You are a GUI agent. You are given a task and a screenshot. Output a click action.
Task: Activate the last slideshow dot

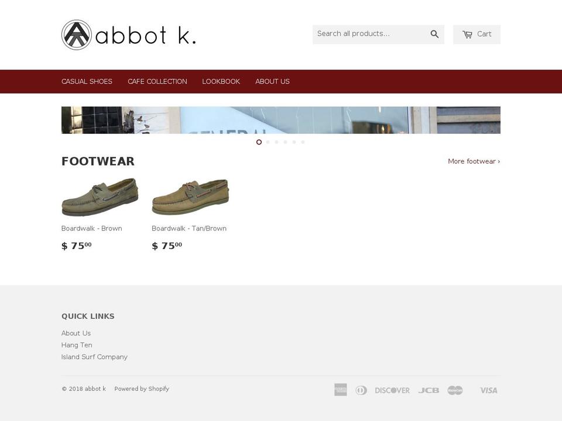pyautogui.click(x=303, y=142)
